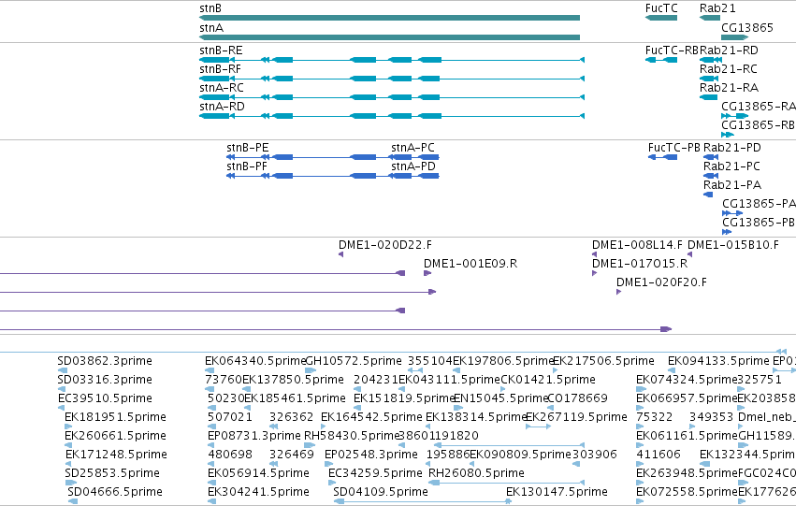Select the stnB-RE transcript label
Screen dimensions: 796x506
(x=221, y=51)
